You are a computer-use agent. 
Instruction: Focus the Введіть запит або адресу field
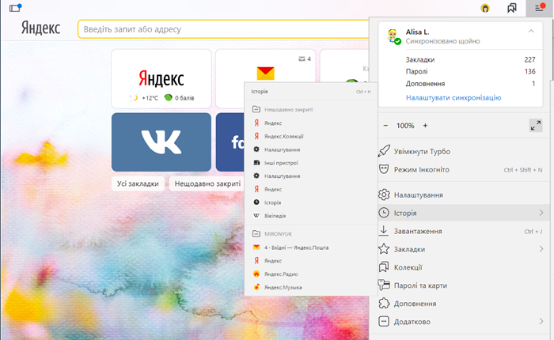[223, 29]
